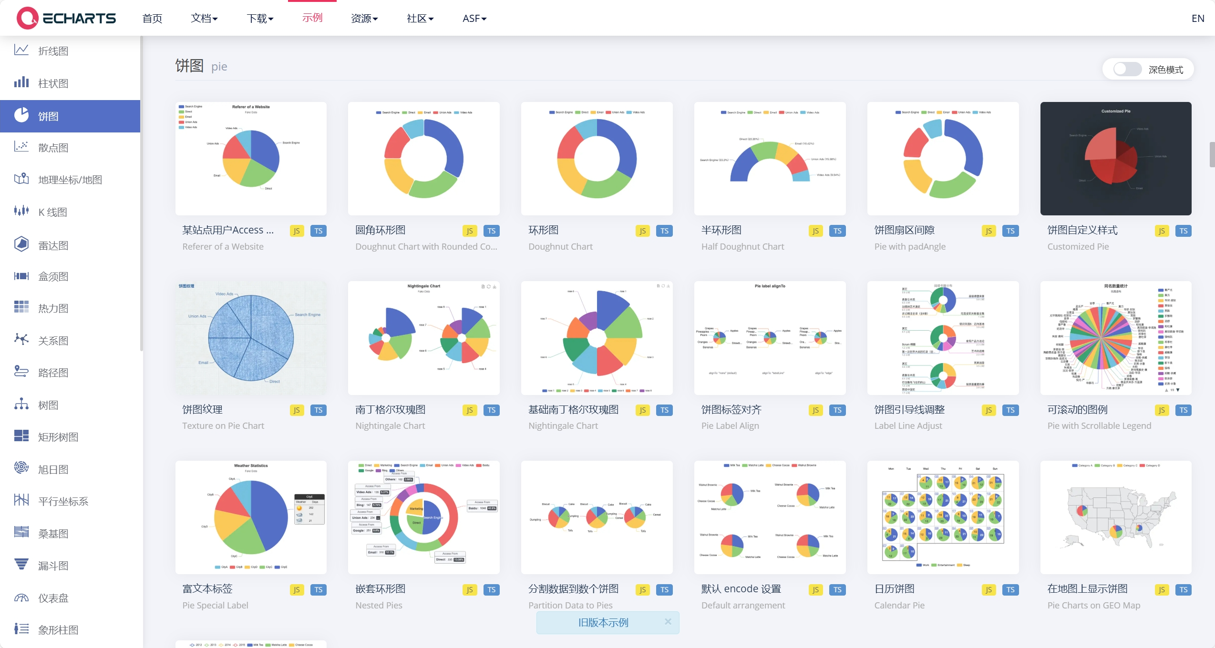Viewport: 1215px width, 648px height.
Task: Click the funnel chart icon
Action: point(21,565)
